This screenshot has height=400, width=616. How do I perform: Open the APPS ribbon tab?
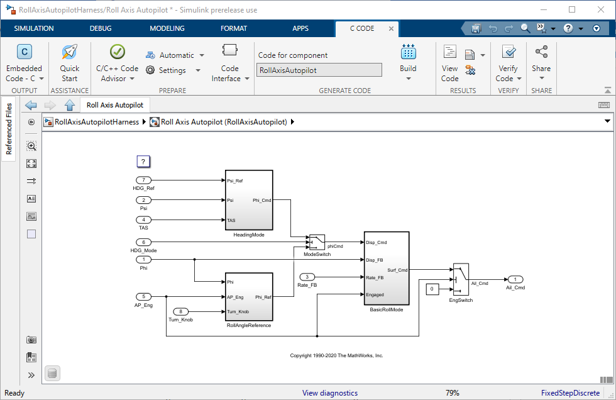click(x=300, y=28)
